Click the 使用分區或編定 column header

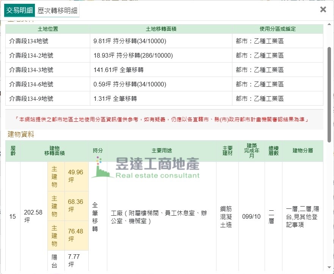click(x=278, y=29)
